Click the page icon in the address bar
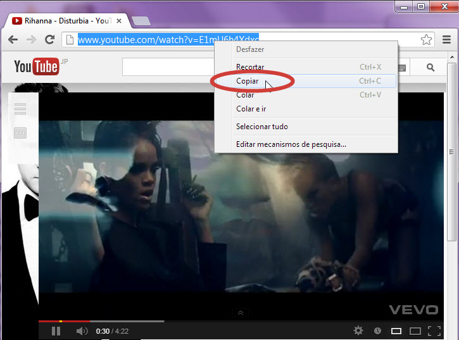Screen dimensions: 459x340 70,39
